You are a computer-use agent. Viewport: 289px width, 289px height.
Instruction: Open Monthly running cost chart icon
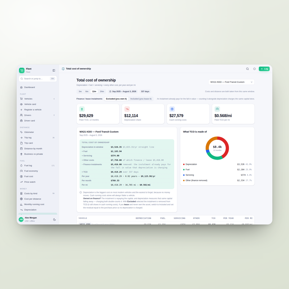(x=21, y=204)
